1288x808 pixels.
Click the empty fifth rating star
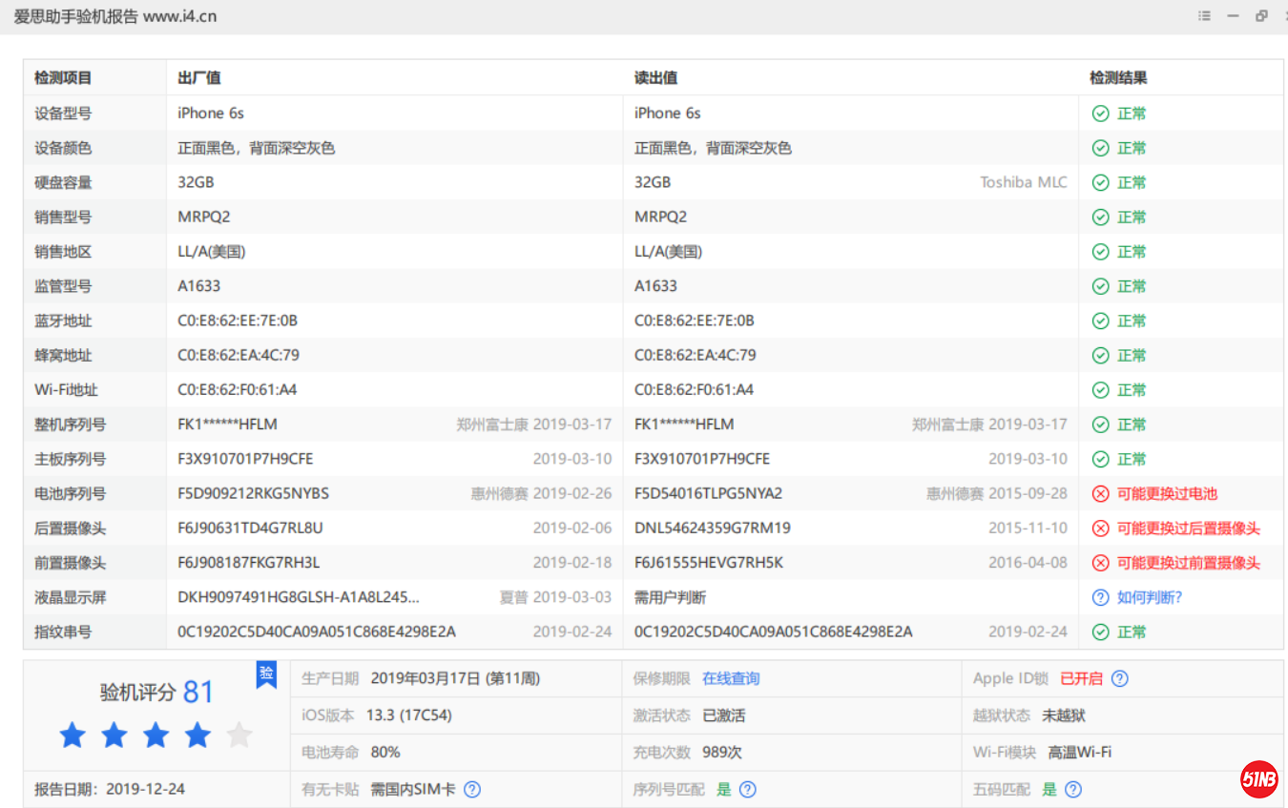[239, 735]
